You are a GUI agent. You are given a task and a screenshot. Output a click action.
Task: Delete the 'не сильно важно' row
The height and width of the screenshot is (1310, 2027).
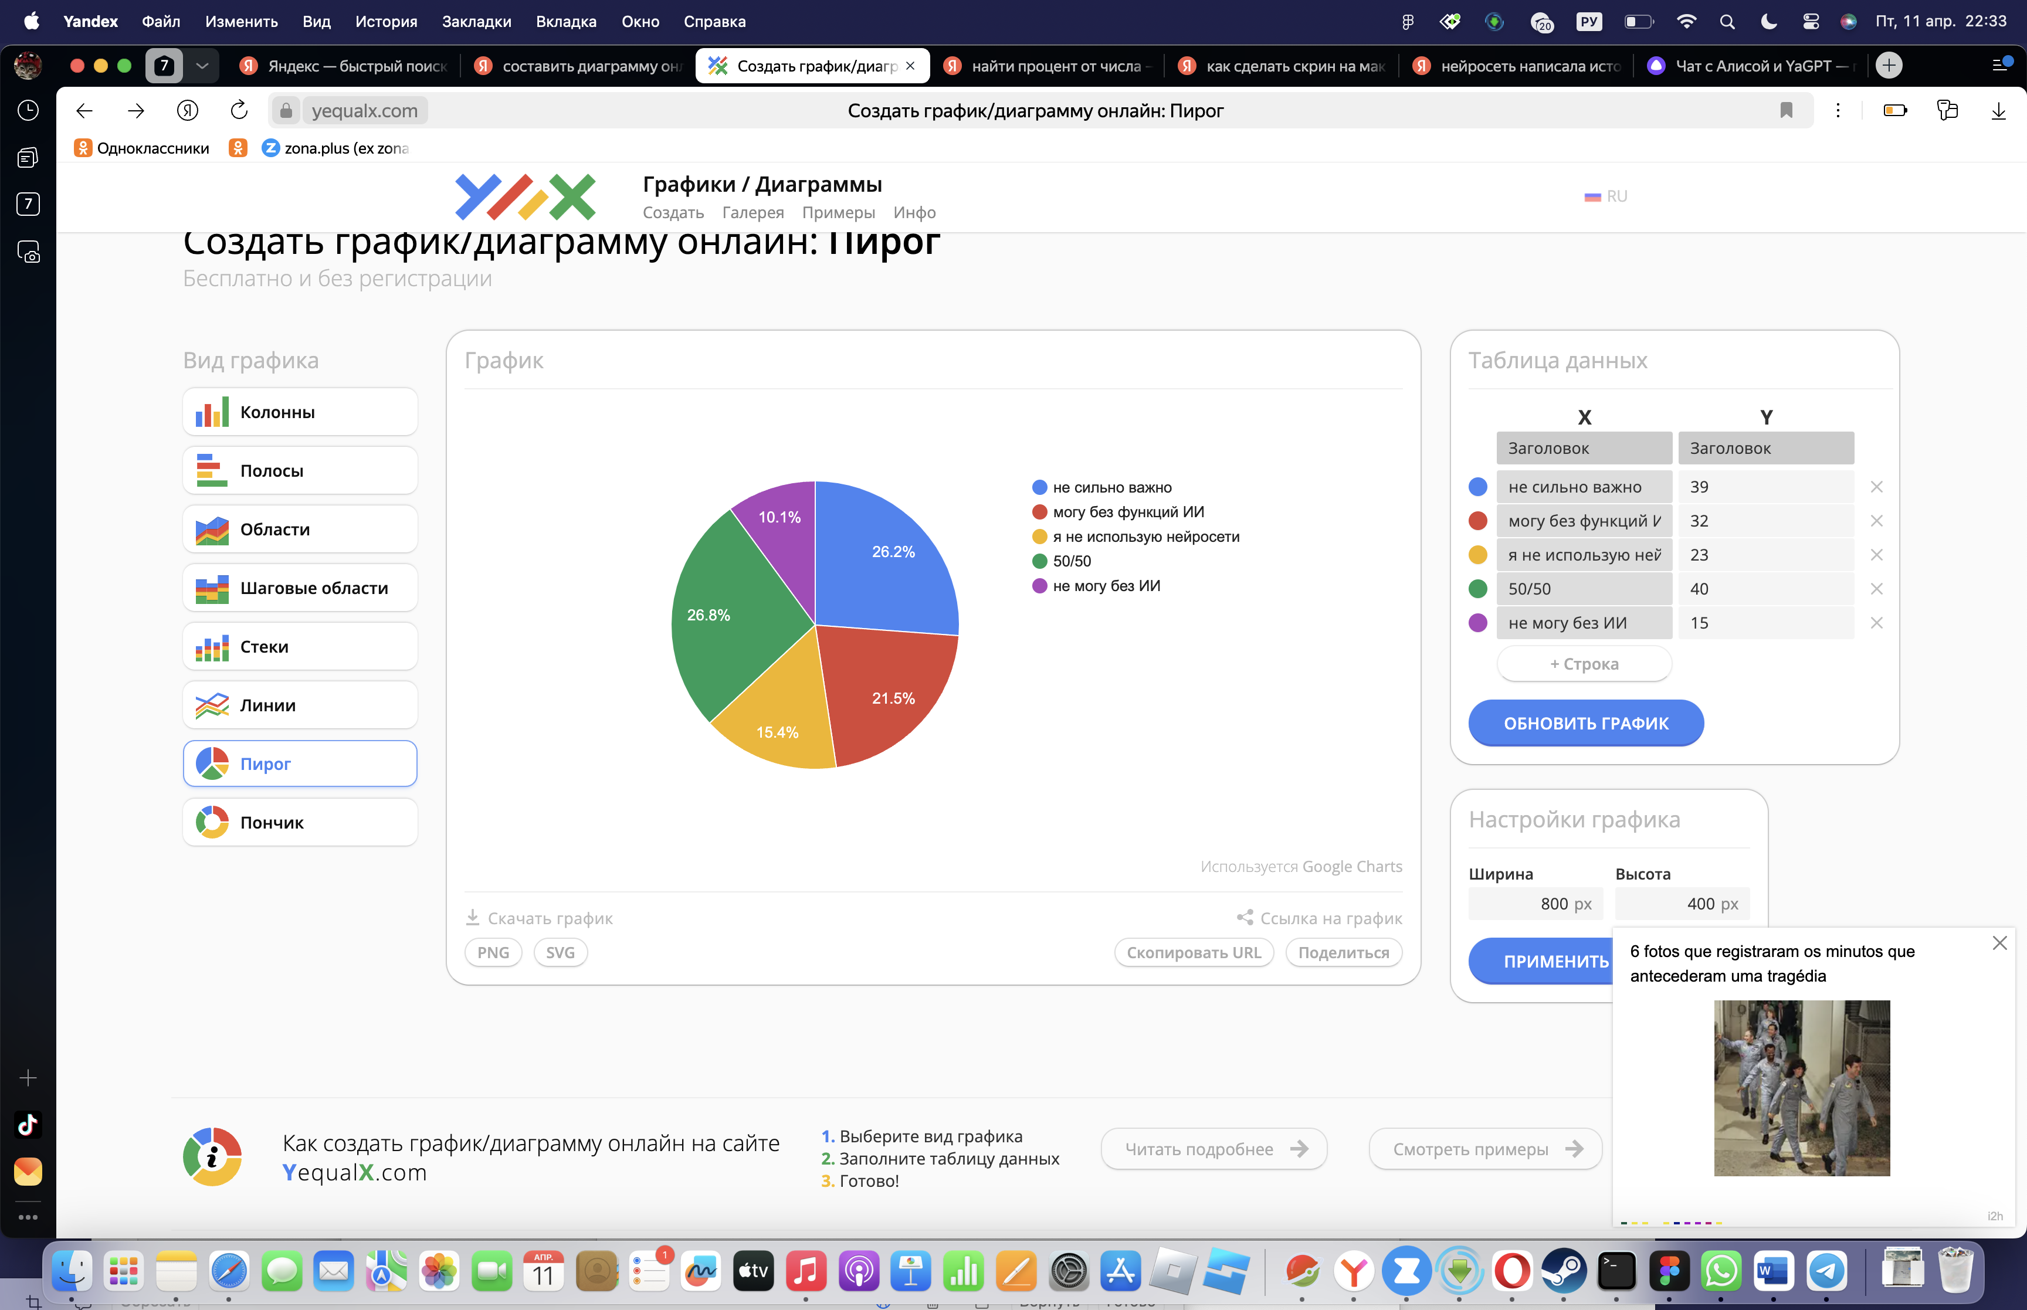pyautogui.click(x=1876, y=487)
